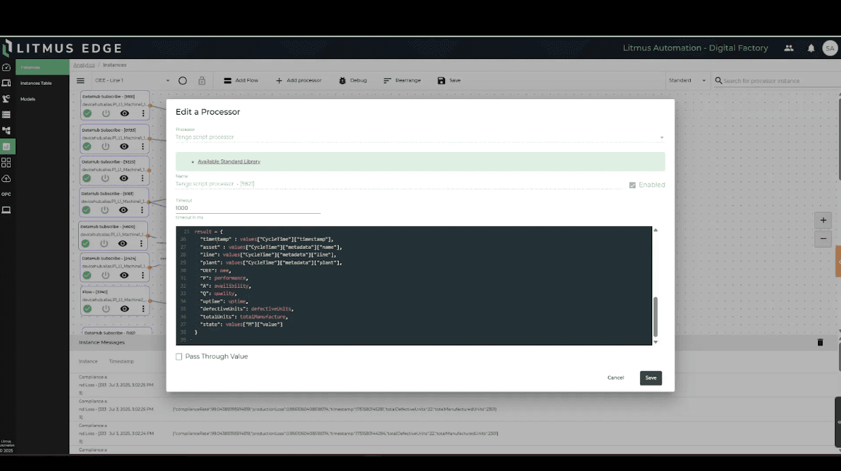Image resolution: width=841 pixels, height=471 pixels.
Task: Toggle the Enabled checkbox in dialog
Action: coord(632,185)
